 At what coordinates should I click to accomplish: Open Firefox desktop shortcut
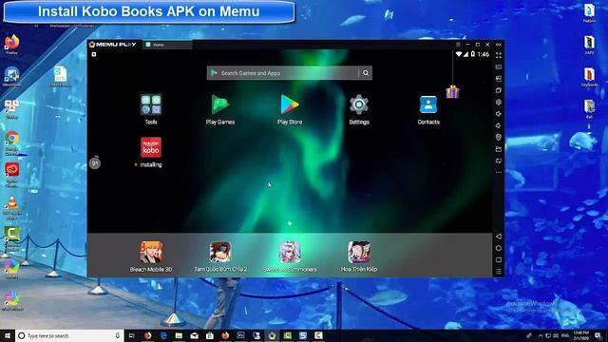pos(12,45)
